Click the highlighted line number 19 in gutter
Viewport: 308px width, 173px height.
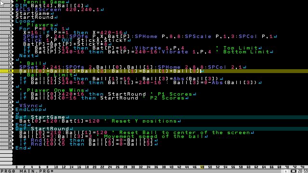coord(6,71)
